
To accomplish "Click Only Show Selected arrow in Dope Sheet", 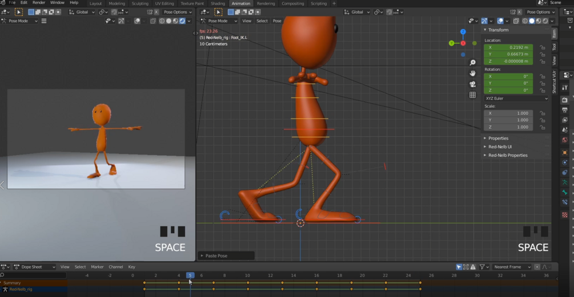I will coord(459,267).
